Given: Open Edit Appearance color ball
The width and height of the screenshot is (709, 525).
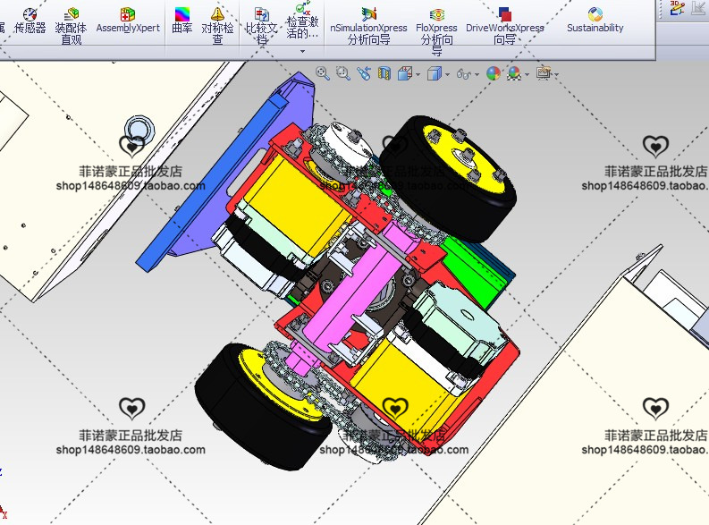Looking at the screenshot, I should (x=494, y=73).
